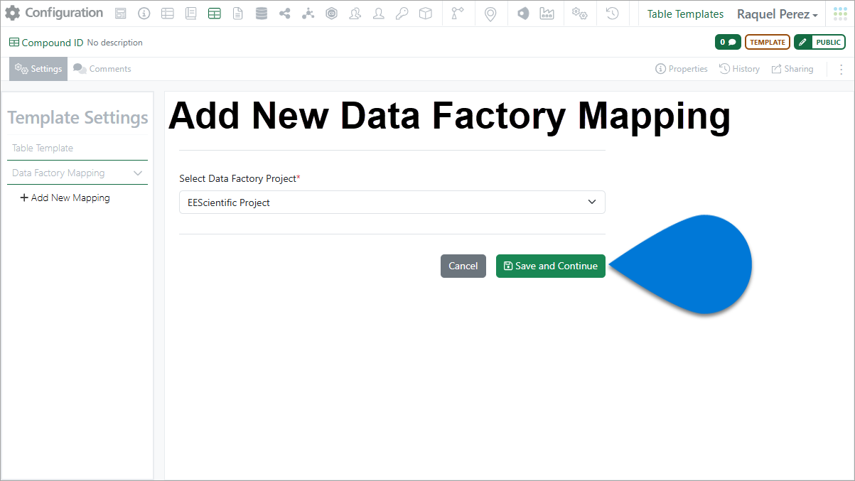
Task: Click the Cancel button
Action: pos(463,266)
